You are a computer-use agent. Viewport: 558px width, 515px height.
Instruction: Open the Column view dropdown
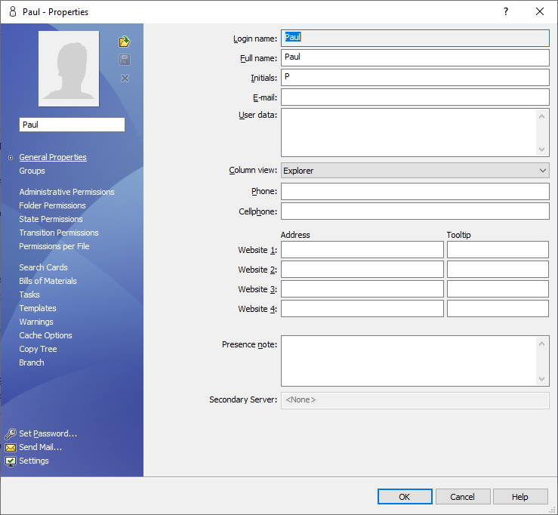click(415, 171)
